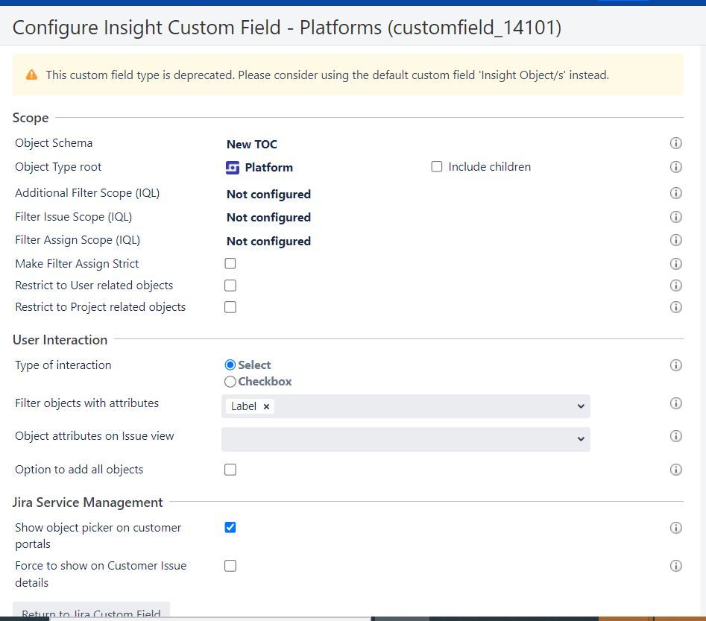Viewport: 706px width, 621px height.
Task: Click info icon for Option to add all objects
Action: click(x=675, y=470)
